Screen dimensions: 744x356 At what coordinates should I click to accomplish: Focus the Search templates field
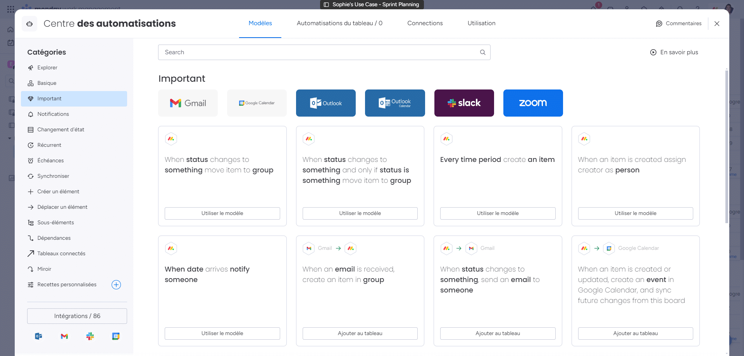tap(324, 52)
